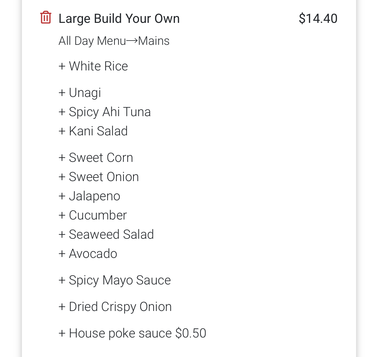Select the Sweet Corn topping line
The width and height of the screenshot is (378, 357).
[96, 158]
